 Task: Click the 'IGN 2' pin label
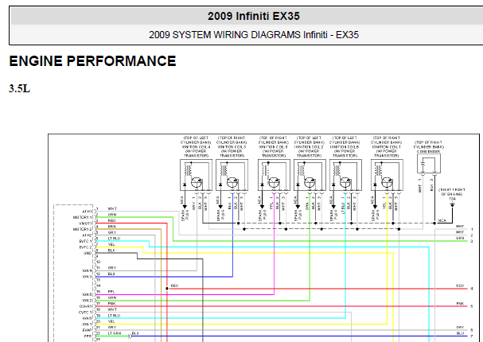[88, 301]
